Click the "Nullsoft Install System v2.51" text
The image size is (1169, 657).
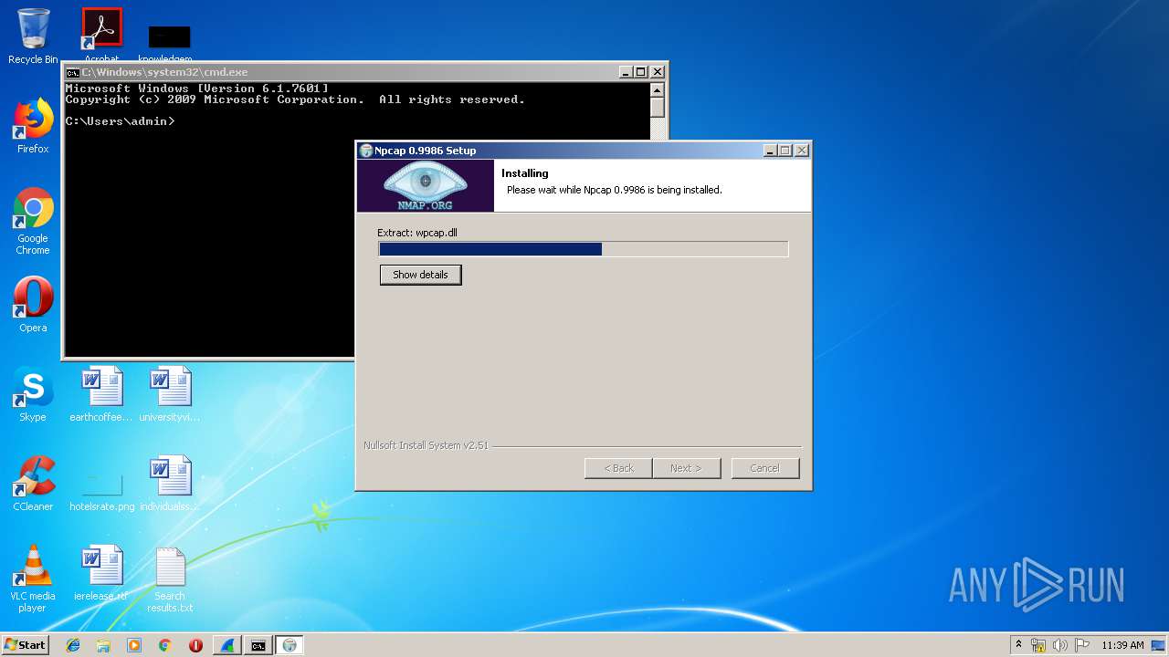[x=426, y=445]
